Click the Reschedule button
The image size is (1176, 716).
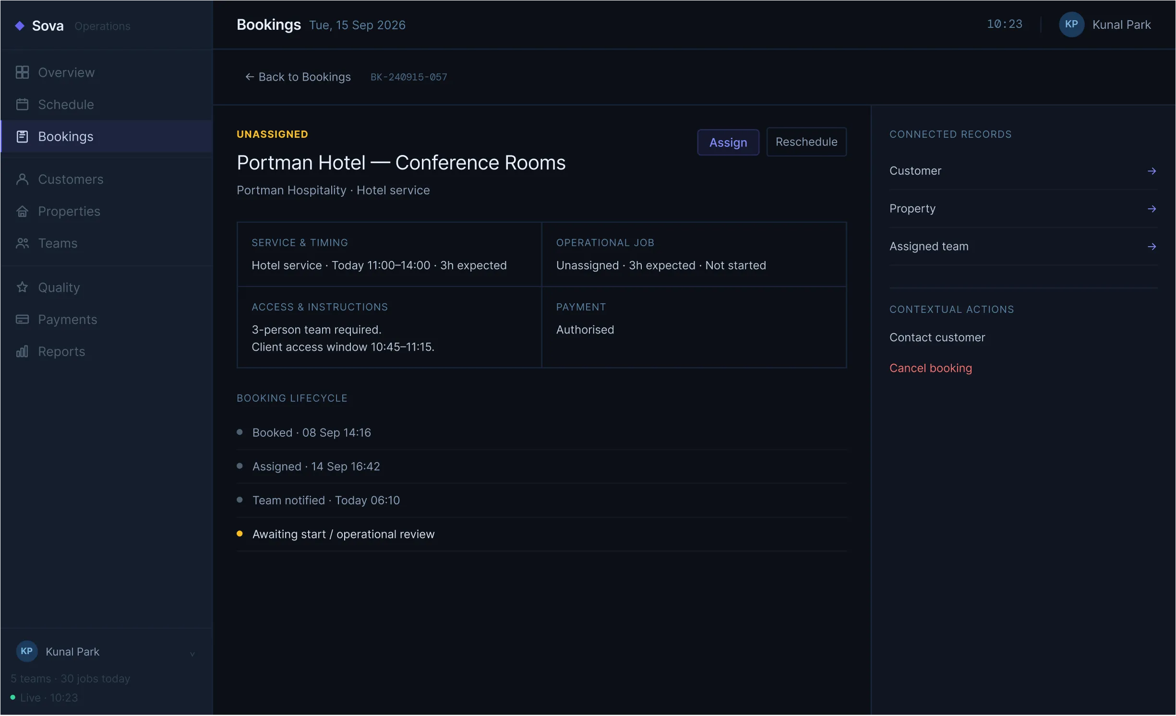(806, 142)
